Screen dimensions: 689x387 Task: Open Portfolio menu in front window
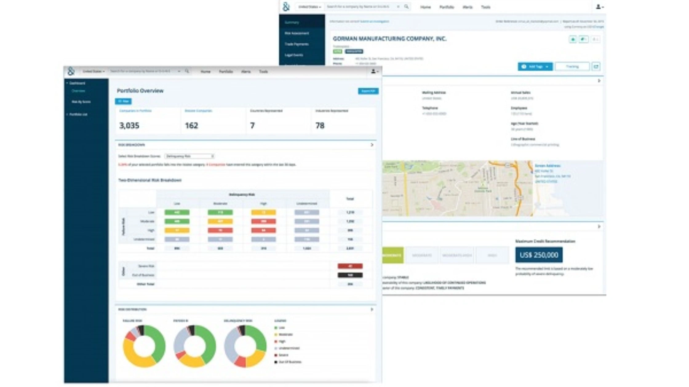coord(225,72)
